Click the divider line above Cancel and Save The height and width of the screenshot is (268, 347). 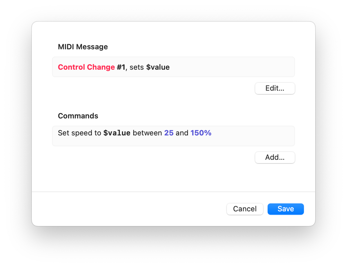[x=173, y=192]
